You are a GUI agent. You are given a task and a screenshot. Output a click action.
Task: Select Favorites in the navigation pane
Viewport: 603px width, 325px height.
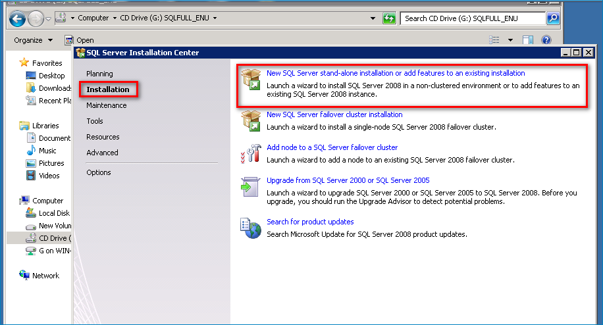click(x=47, y=63)
